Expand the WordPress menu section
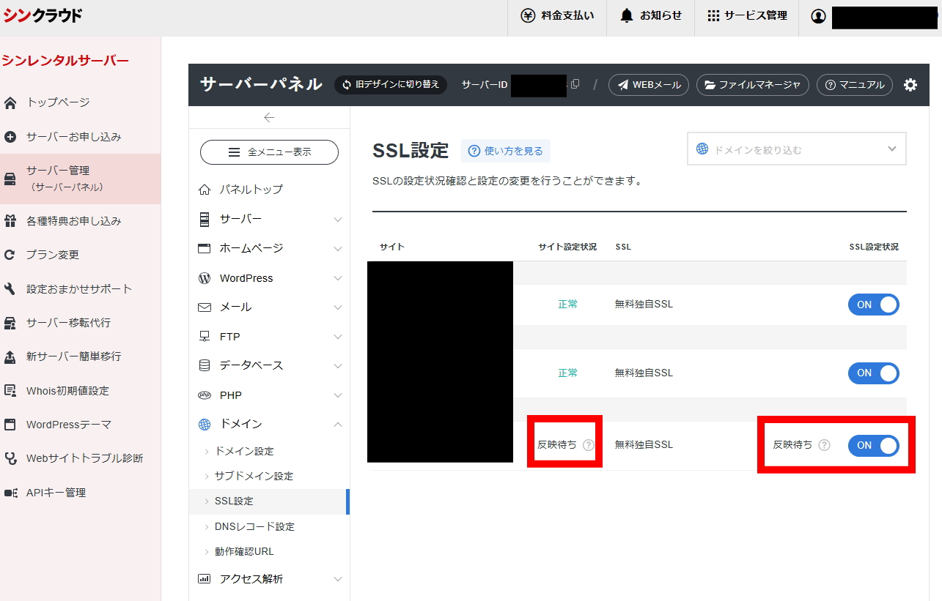Viewport: 942px width, 601px height. (x=269, y=278)
